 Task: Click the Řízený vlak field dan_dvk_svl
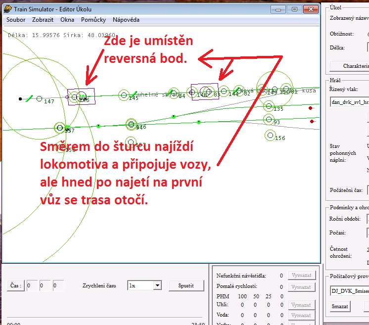tap(350, 102)
